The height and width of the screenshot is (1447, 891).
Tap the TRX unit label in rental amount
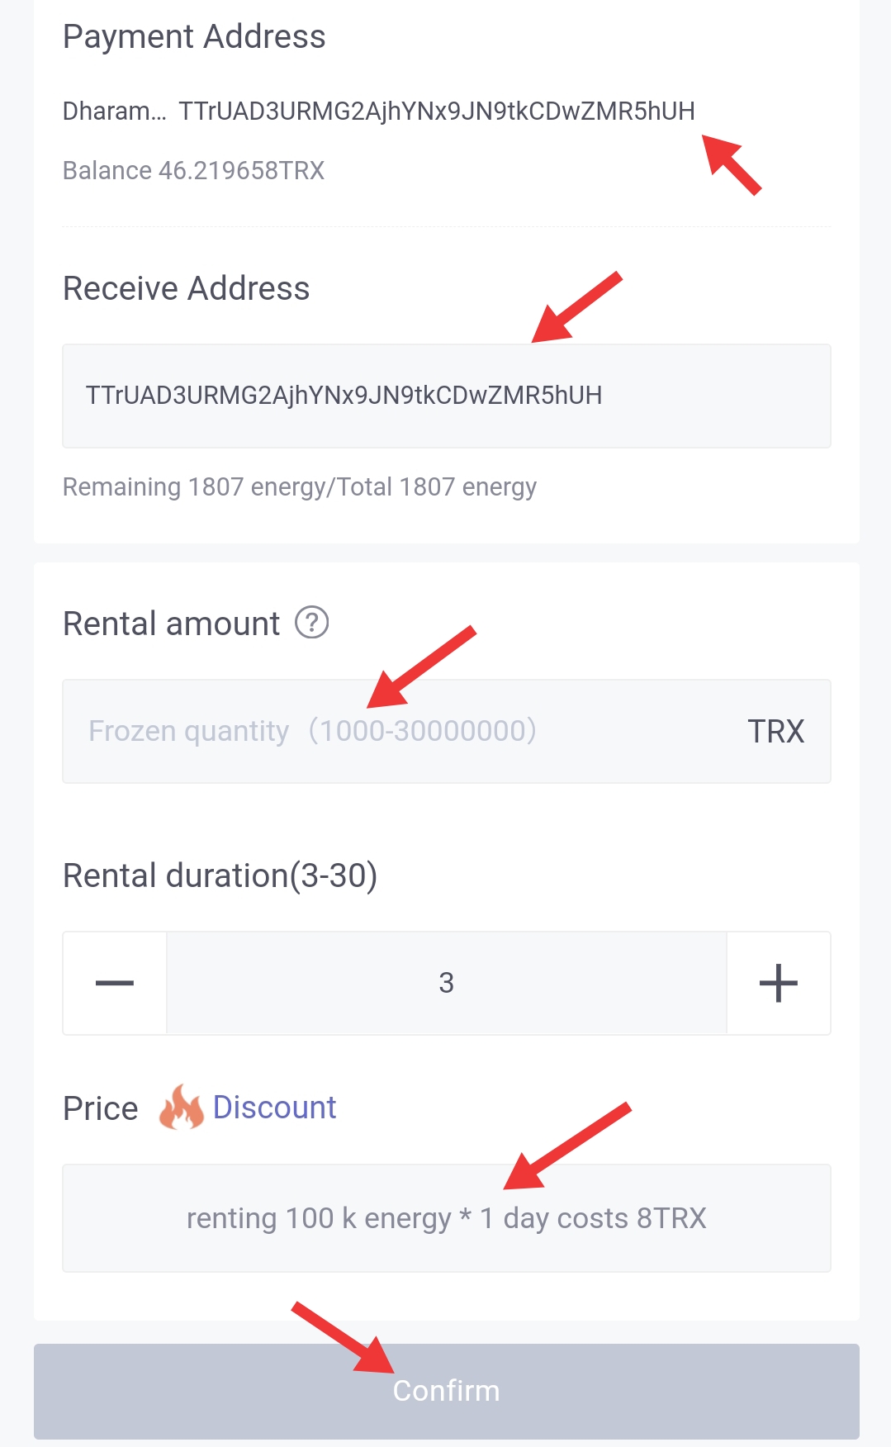pyautogui.click(x=775, y=731)
